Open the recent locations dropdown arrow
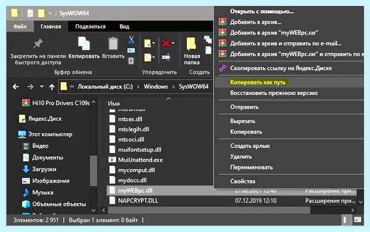 (x=42, y=87)
